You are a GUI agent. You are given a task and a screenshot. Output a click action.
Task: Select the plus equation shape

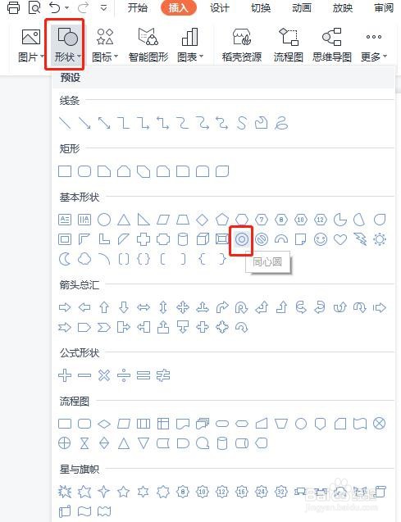tap(65, 375)
